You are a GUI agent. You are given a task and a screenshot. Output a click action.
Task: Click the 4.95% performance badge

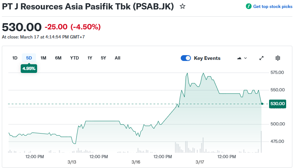[x=29, y=68]
